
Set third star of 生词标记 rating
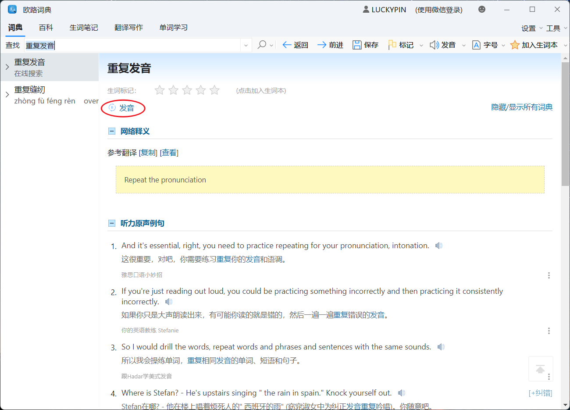tap(187, 90)
